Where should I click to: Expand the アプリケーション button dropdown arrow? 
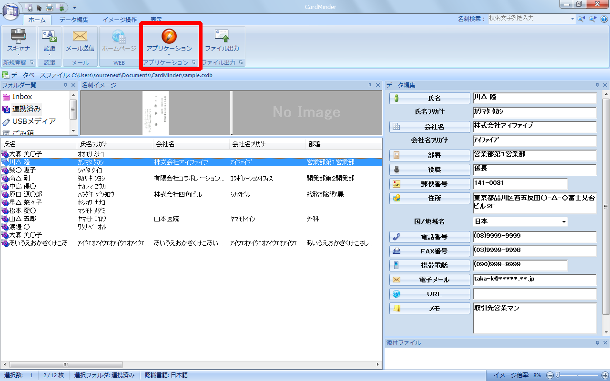169,54
